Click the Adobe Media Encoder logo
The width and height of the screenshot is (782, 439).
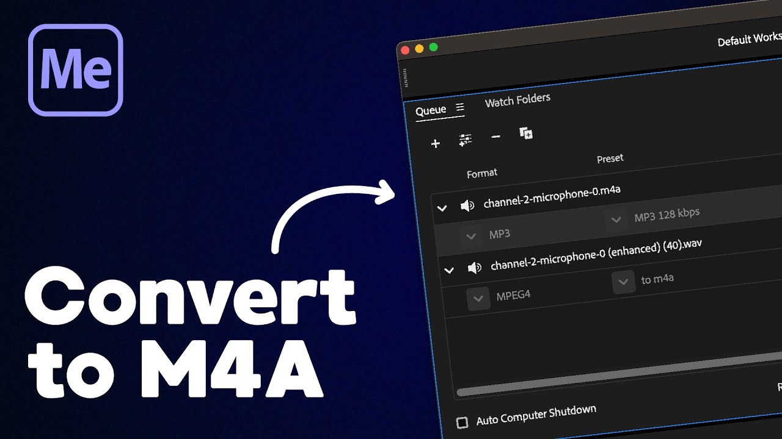tap(76, 70)
